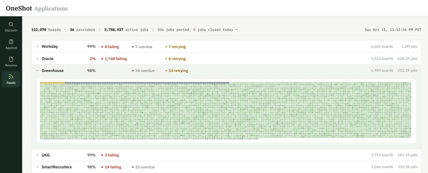The height and width of the screenshot is (173, 428).
Task: Click Workday "7 retrying" status
Action: [175, 47]
